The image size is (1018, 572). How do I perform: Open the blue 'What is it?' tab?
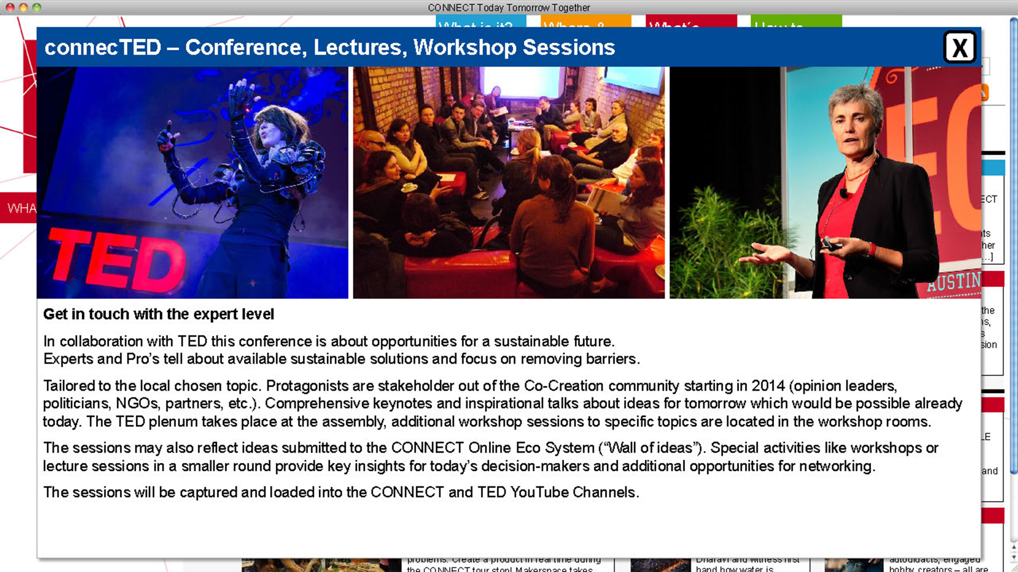pos(480,22)
